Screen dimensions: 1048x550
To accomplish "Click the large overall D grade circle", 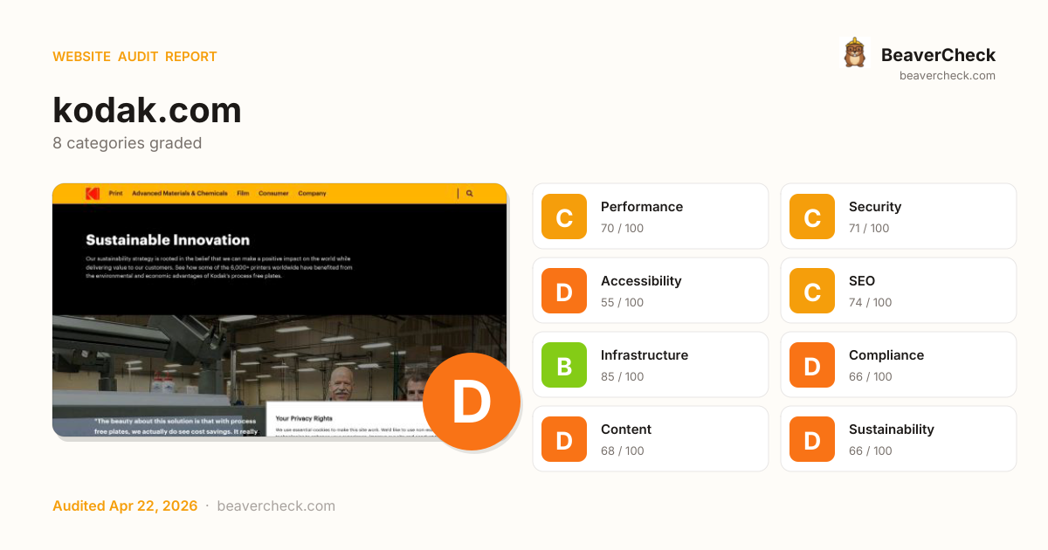I will 471,402.
